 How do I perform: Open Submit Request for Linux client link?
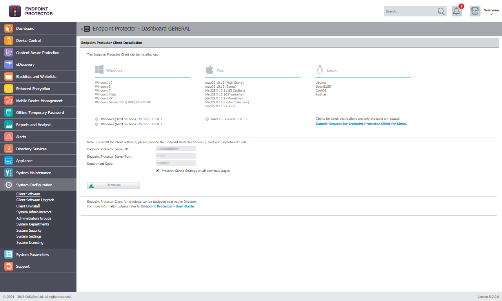click(361, 124)
